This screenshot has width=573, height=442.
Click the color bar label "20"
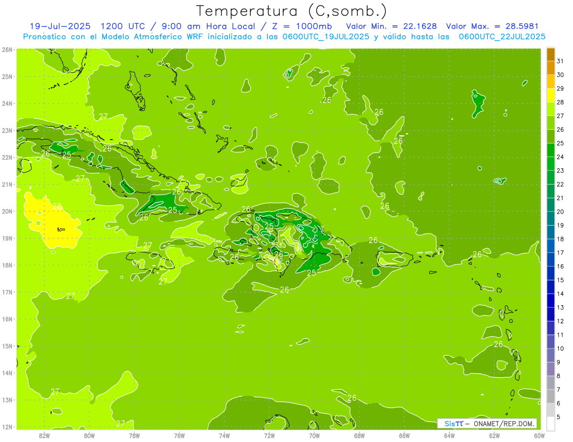pyautogui.click(x=561, y=211)
